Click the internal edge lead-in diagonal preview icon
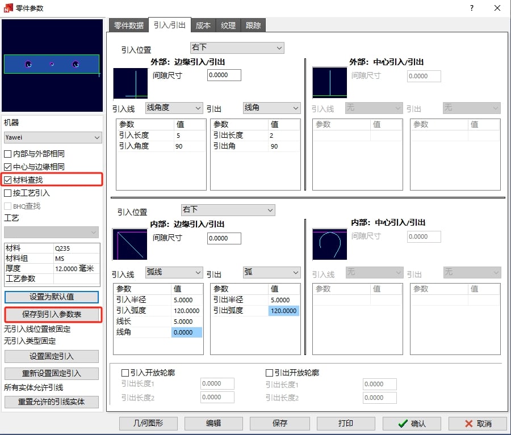This screenshot has height=435, width=511. [129, 244]
